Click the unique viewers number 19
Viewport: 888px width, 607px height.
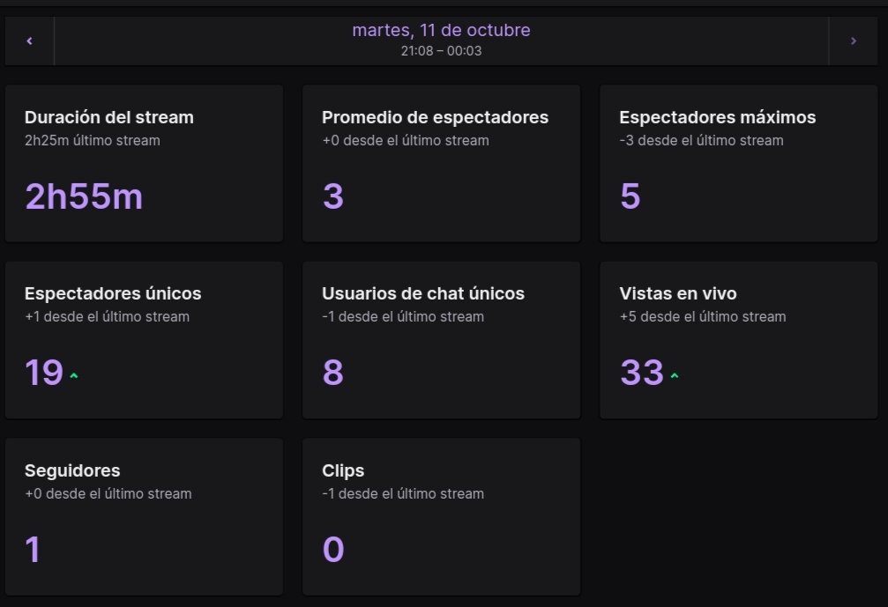point(43,373)
